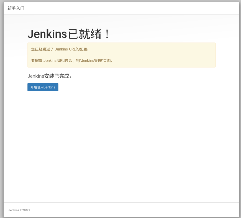Viewport: 241px width, 218px height.
Task: Click the line mentioning "Jenkins管理"页面
Action: coord(72,61)
